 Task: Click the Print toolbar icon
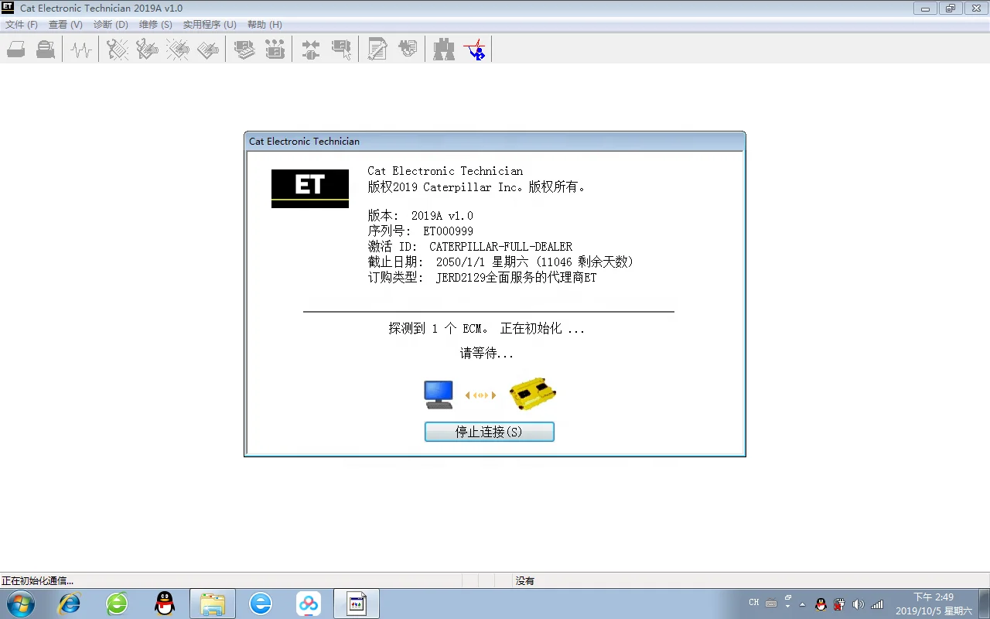16,50
